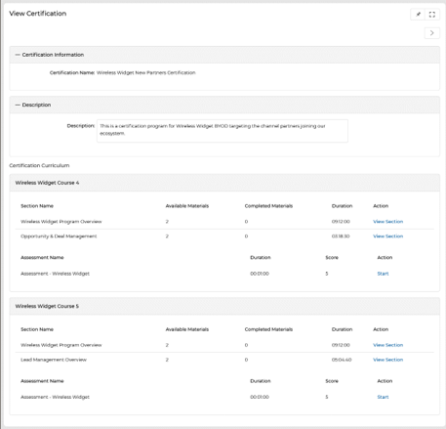The height and width of the screenshot is (429, 446).
Task: Click Opportunity & Deal Management row name
Action: coord(59,236)
